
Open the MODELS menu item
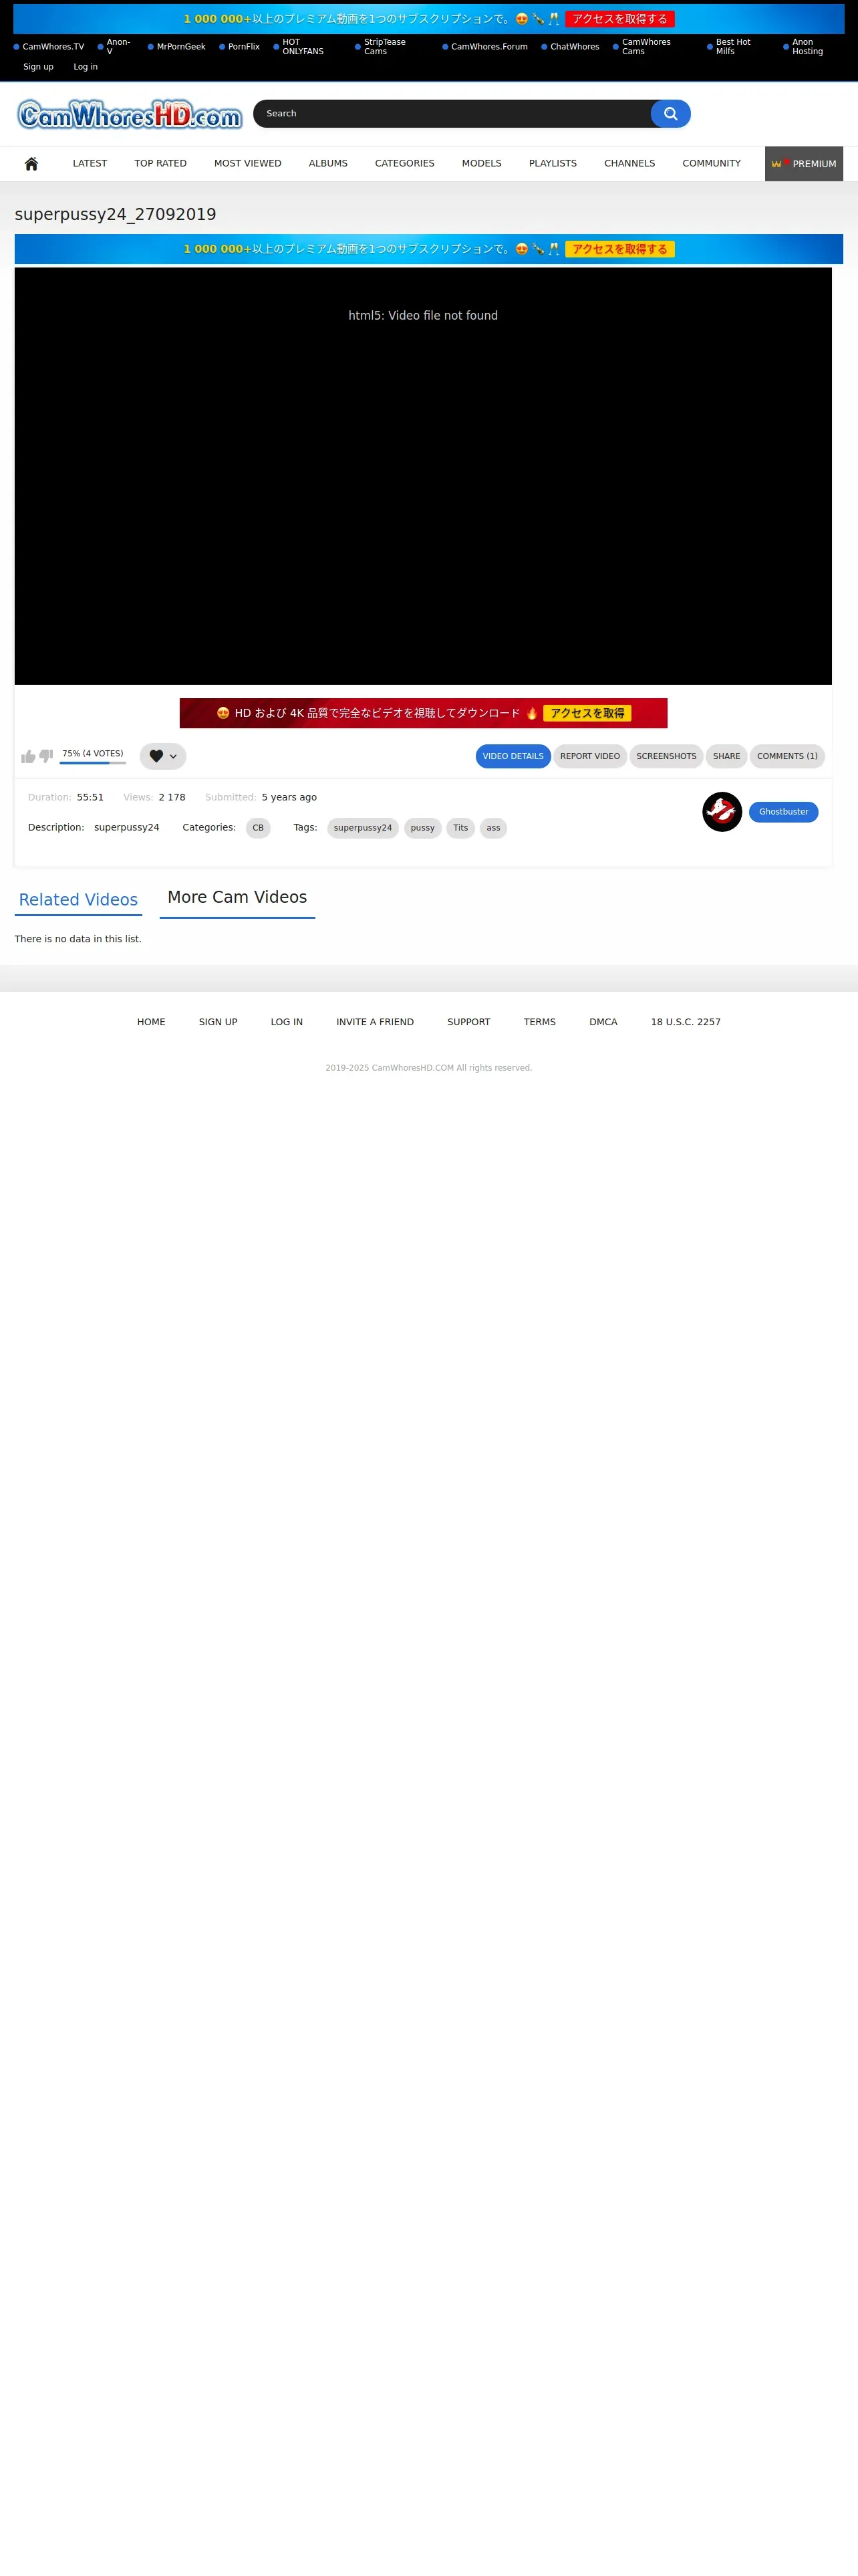481,164
